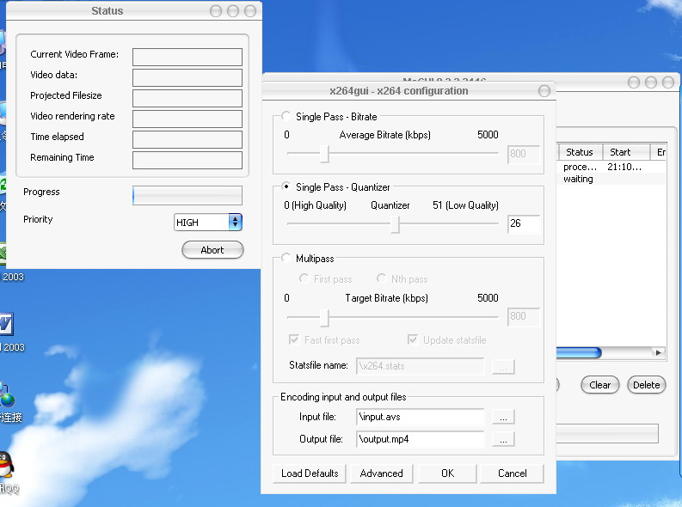Image resolution: width=682 pixels, height=507 pixels.
Task: Close the x264 configuration dialog
Action: 544,91
